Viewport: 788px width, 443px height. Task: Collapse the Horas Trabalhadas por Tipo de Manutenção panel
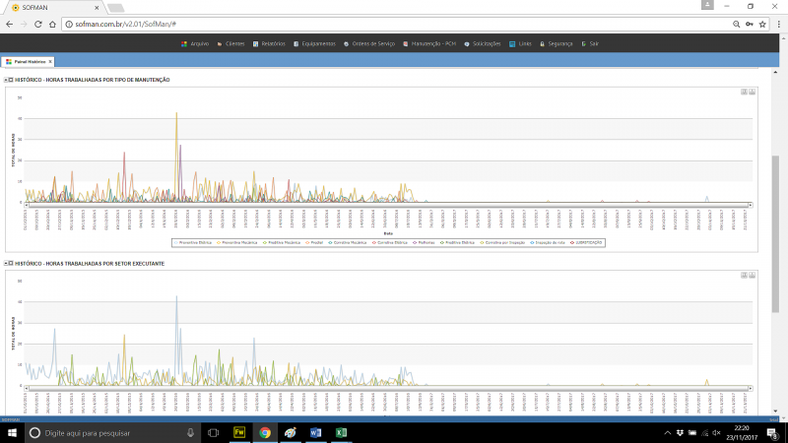click(6, 79)
